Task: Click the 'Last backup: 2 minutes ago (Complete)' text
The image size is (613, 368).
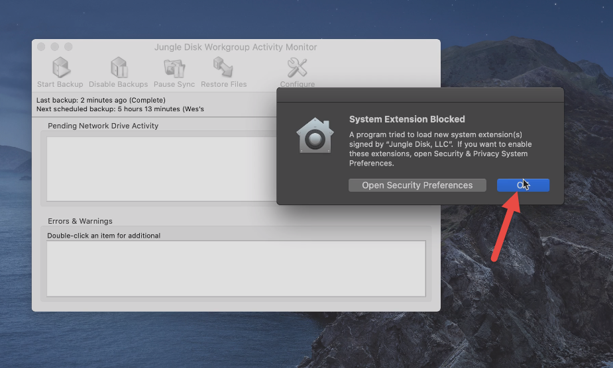Action: point(101,100)
